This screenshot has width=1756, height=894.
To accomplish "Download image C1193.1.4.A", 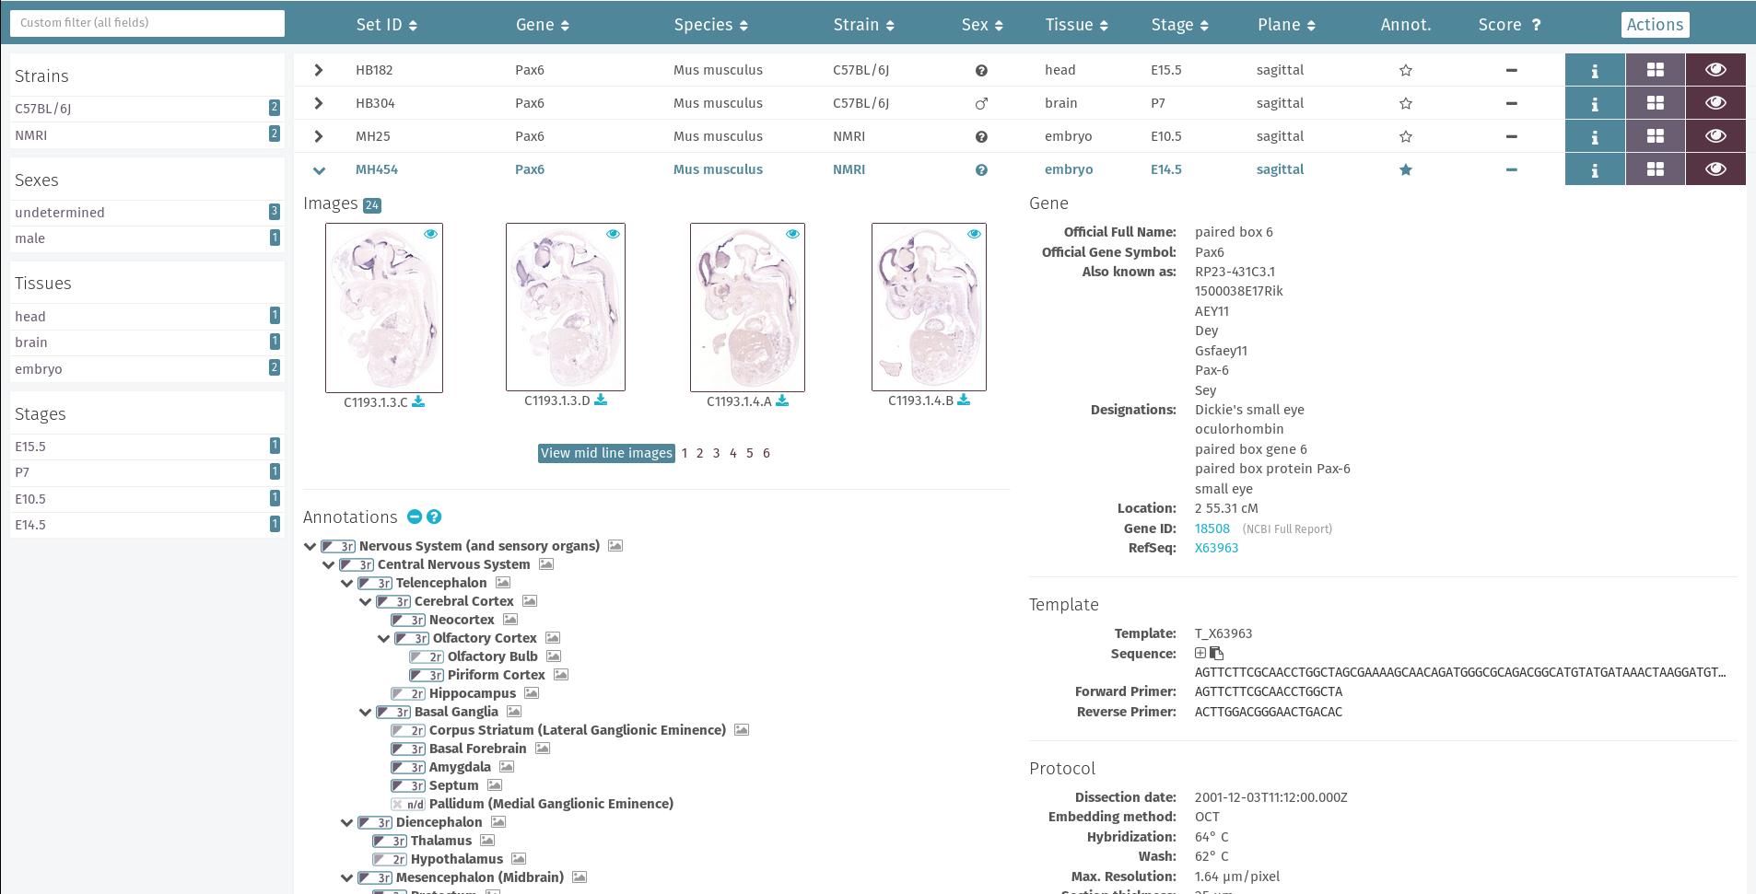I will click(782, 401).
